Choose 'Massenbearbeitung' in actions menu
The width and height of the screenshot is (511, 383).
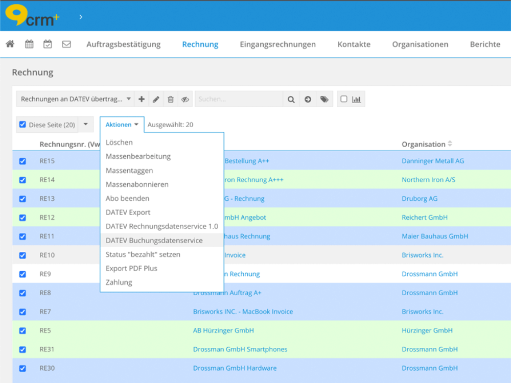[x=138, y=156]
